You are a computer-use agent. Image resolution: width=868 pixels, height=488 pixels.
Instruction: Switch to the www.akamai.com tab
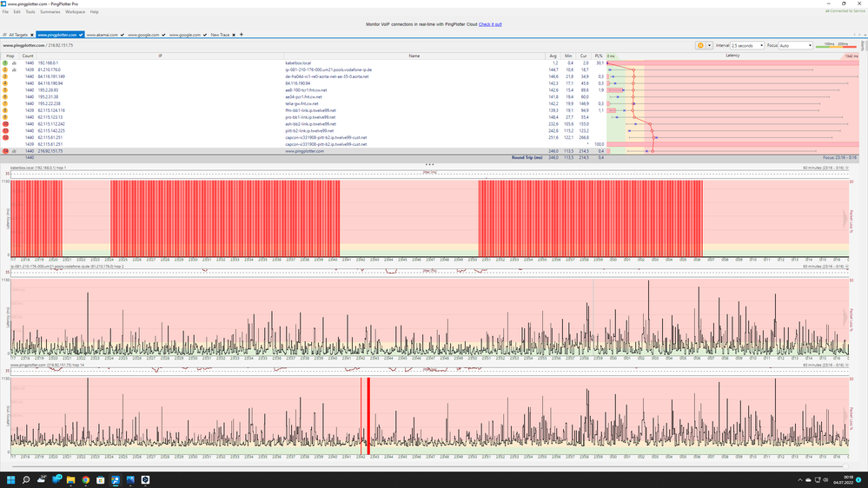point(103,35)
